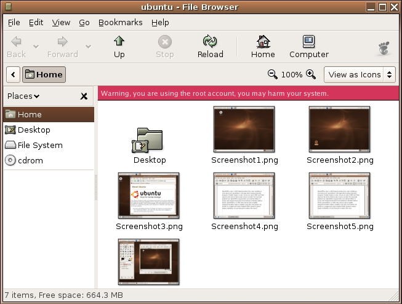The height and width of the screenshot is (304, 402).
Task: Open the Bookmarks menu
Action: click(120, 22)
